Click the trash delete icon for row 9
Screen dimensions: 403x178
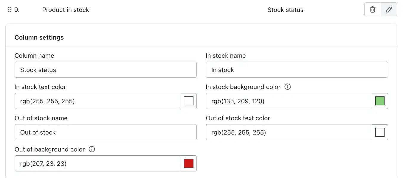[x=373, y=10]
